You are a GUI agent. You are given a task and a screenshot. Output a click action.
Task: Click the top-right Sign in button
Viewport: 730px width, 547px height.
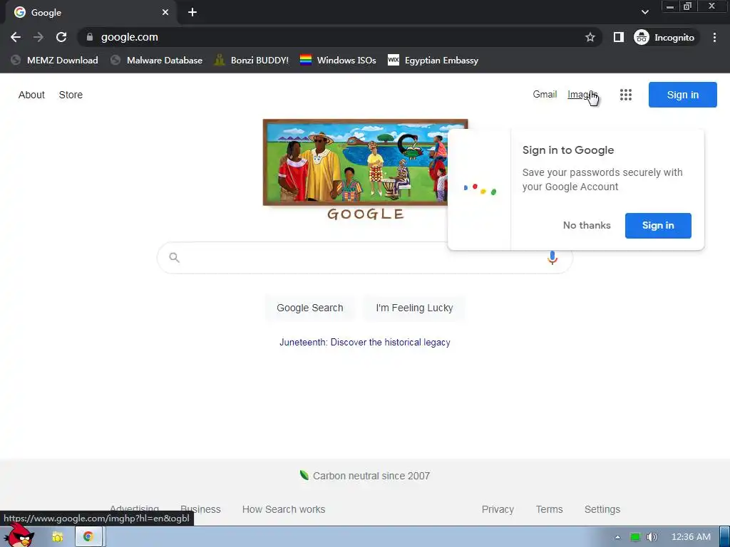pos(682,95)
